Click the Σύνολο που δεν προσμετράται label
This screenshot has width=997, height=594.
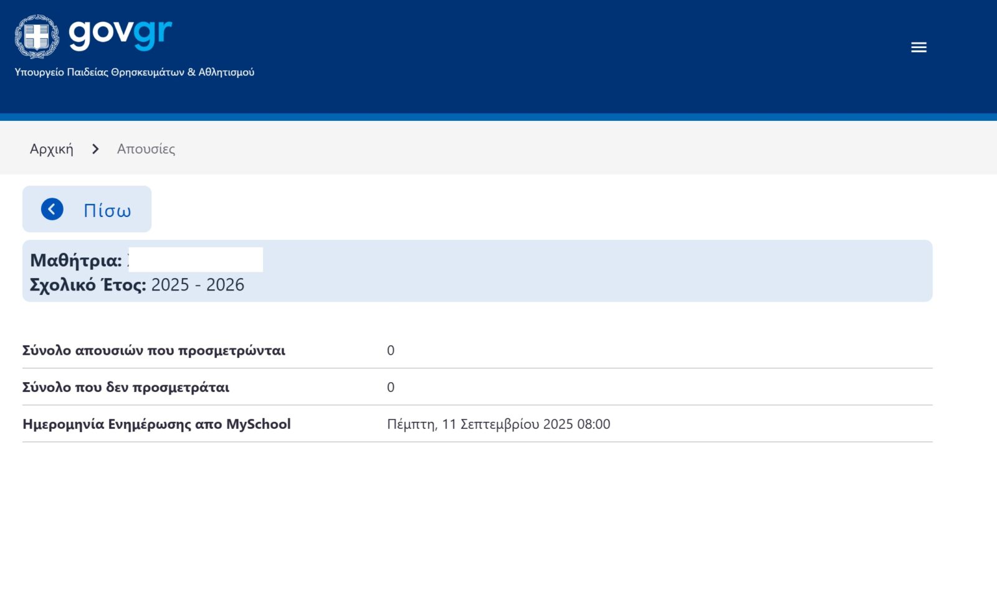pos(126,387)
